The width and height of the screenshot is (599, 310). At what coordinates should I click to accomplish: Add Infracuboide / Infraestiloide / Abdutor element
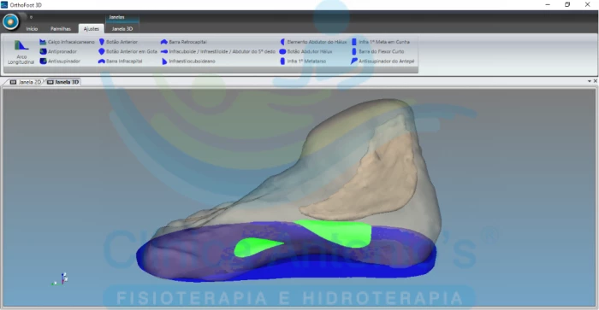pyautogui.click(x=217, y=51)
